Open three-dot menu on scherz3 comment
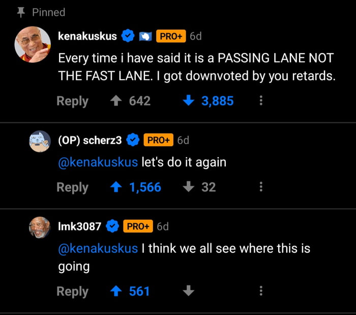This screenshot has width=356, height=315. (261, 187)
